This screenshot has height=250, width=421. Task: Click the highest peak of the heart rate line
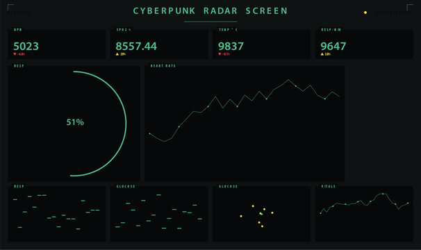pos(288,79)
